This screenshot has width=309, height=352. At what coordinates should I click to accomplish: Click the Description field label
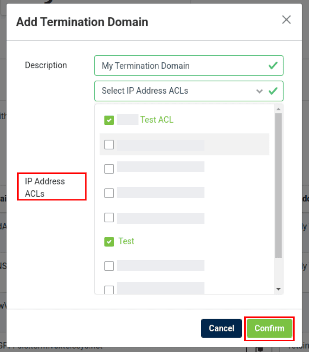click(x=46, y=65)
